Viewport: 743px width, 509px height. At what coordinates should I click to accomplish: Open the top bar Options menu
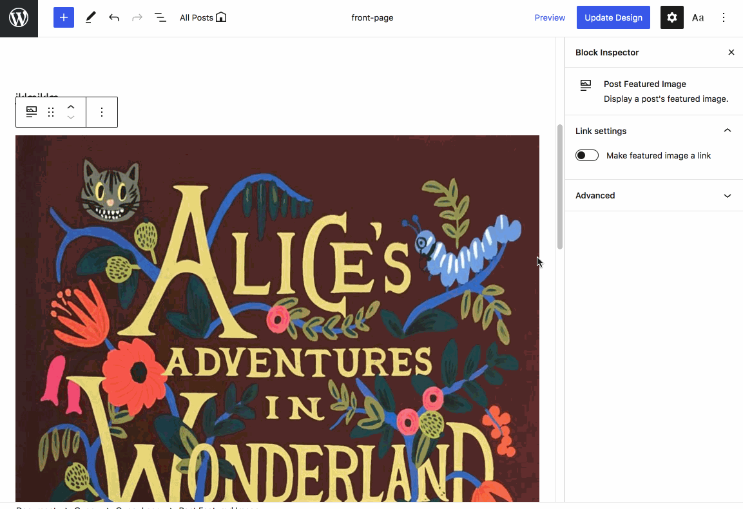tap(724, 17)
